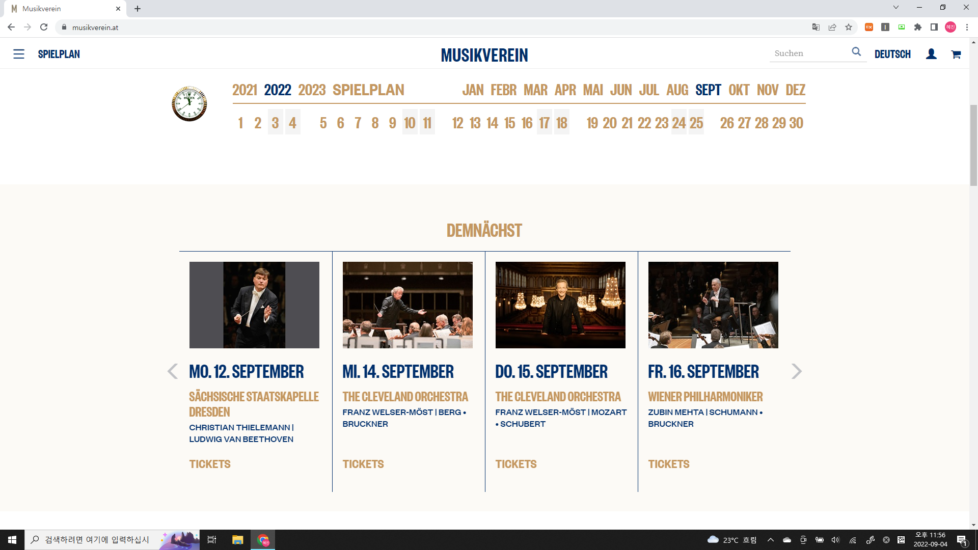Go back in browser history
The width and height of the screenshot is (978, 550).
click(11, 27)
